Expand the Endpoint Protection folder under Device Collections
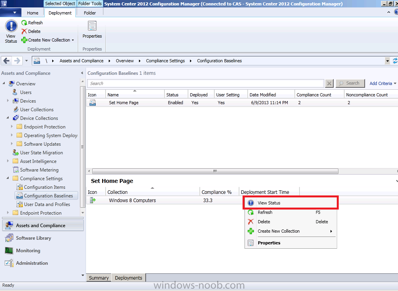The image size is (398, 291). pyautogui.click(x=12, y=127)
